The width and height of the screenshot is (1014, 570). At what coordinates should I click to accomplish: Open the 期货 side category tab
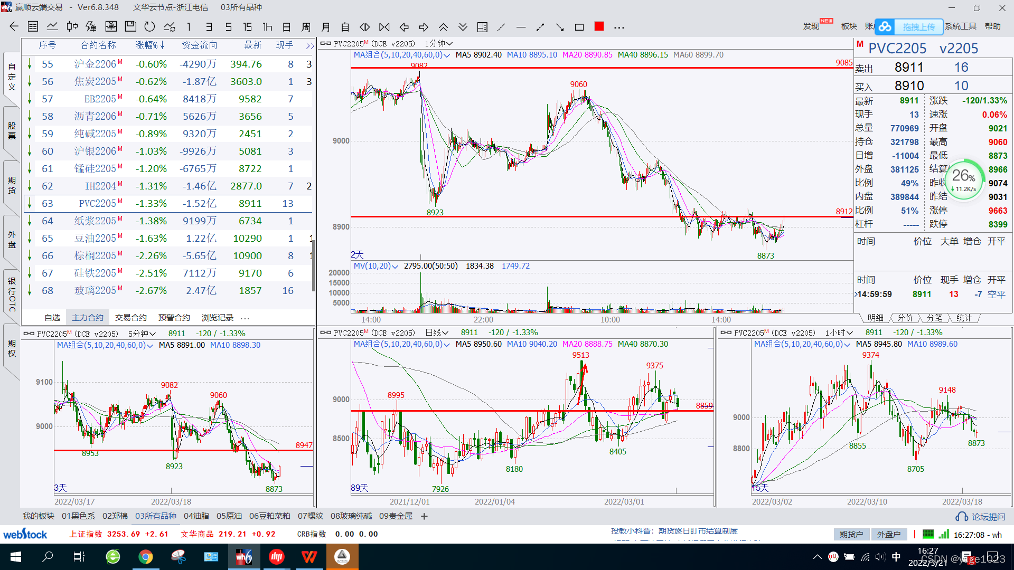click(x=12, y=185)
